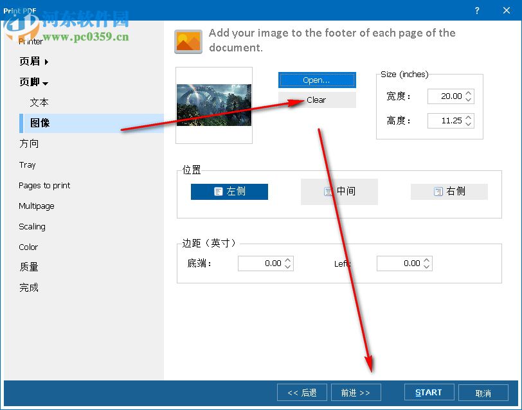Increase 宽度 using its stepper arrow

tap(469, 93)
